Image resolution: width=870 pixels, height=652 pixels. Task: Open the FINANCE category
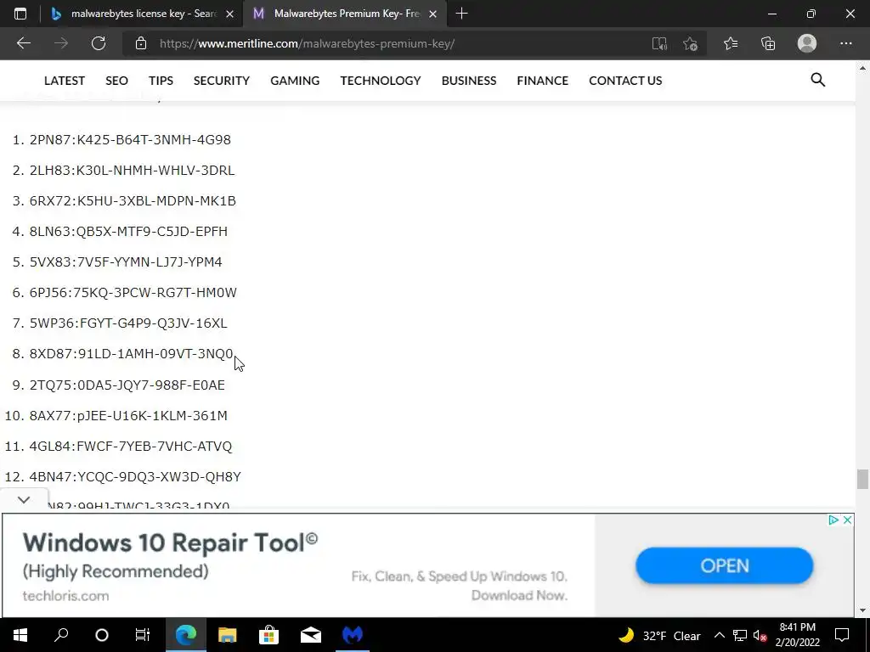(543, 81)
